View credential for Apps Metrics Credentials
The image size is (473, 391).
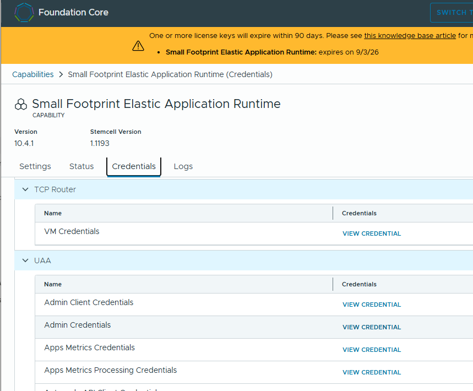(372, 350)
